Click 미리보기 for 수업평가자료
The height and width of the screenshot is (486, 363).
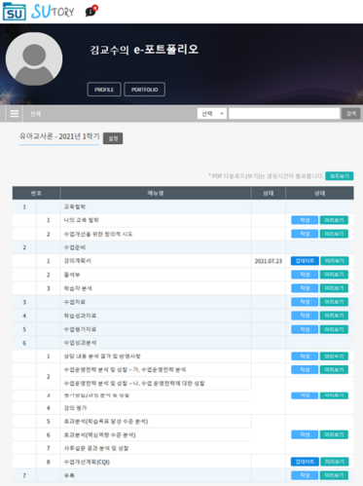pos(334,329)
